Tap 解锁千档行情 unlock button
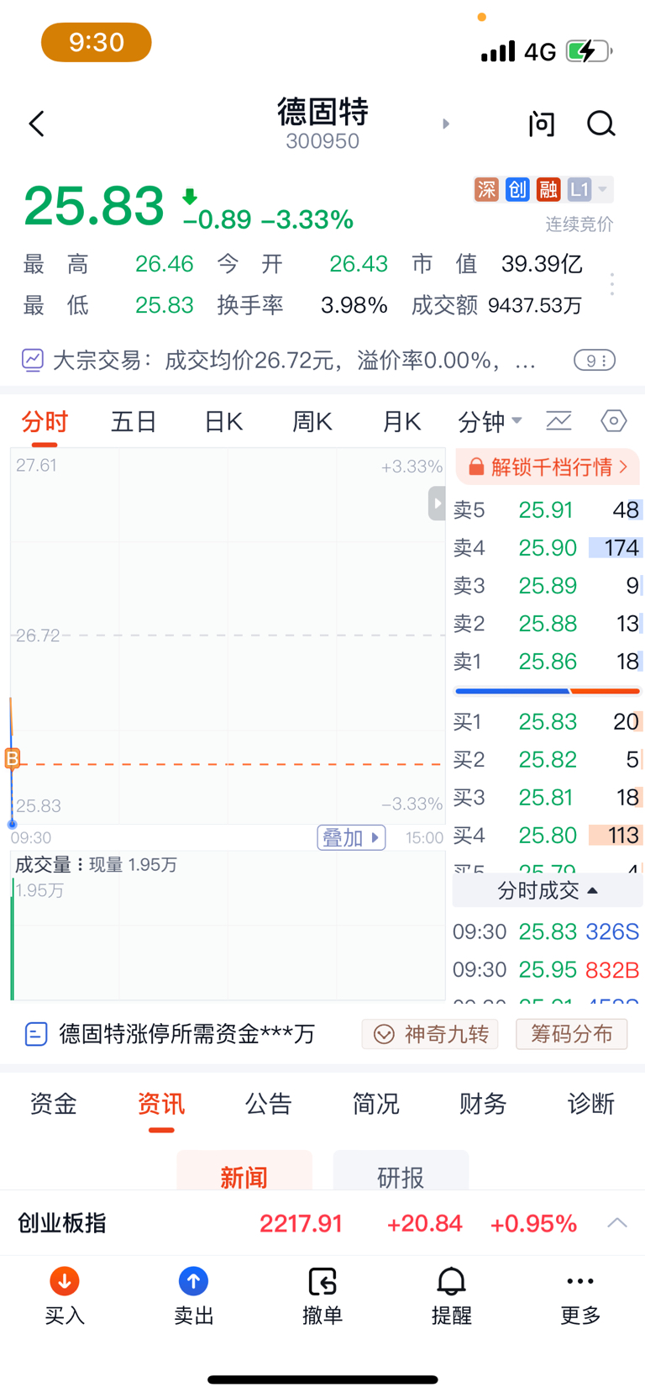 [x=548, y=467]
